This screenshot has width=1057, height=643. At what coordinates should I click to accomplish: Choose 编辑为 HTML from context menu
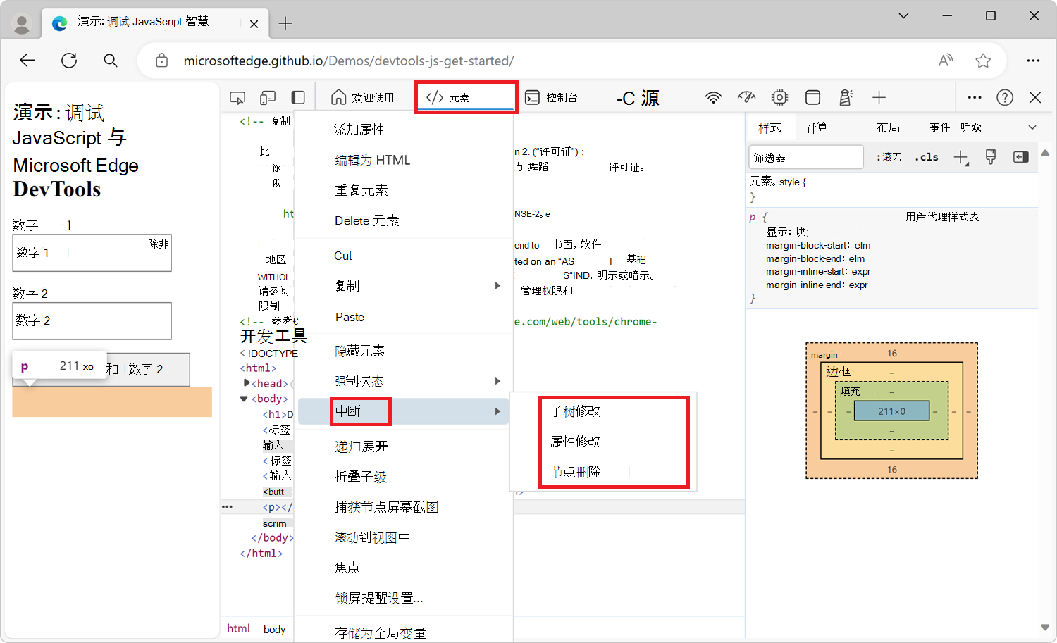(371, 160)
